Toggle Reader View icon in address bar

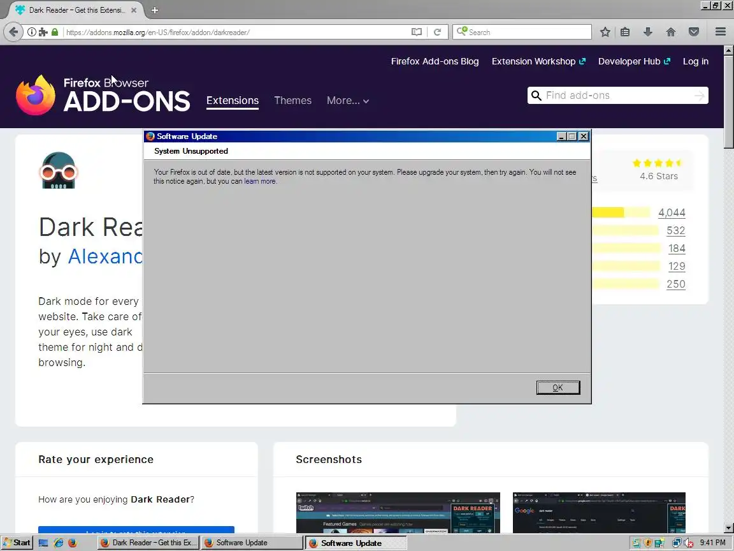coord(416,32)
